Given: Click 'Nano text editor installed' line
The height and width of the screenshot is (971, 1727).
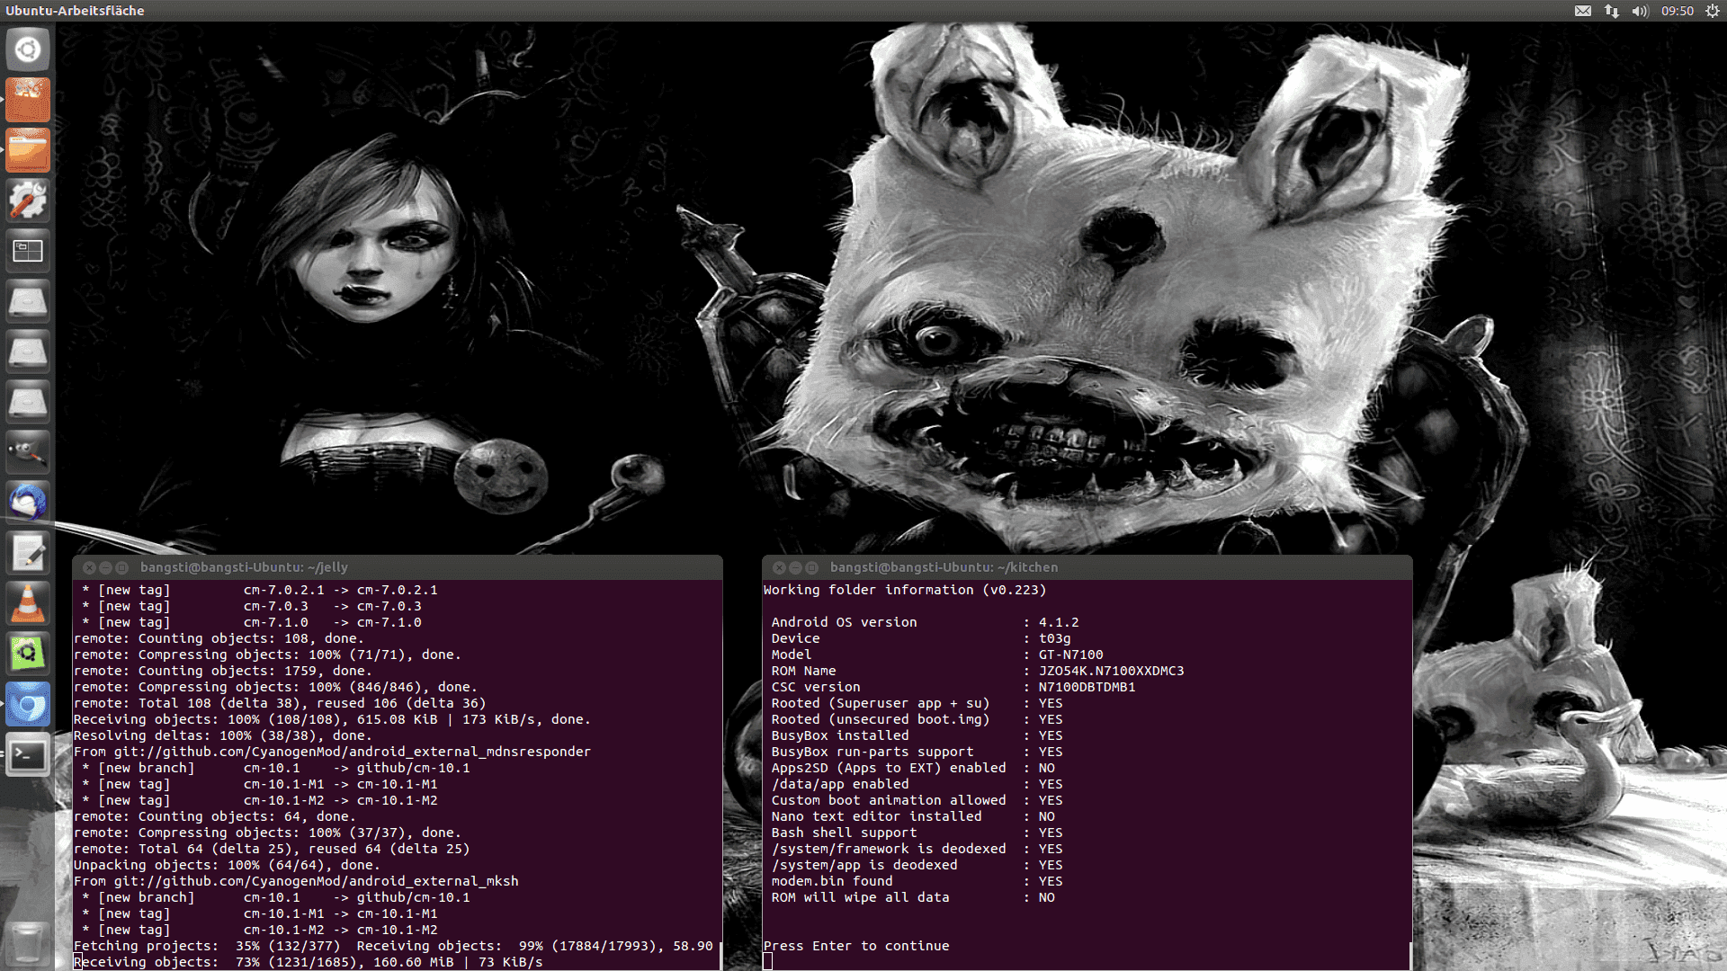Looking at the screenshot, I should point(913,816).
